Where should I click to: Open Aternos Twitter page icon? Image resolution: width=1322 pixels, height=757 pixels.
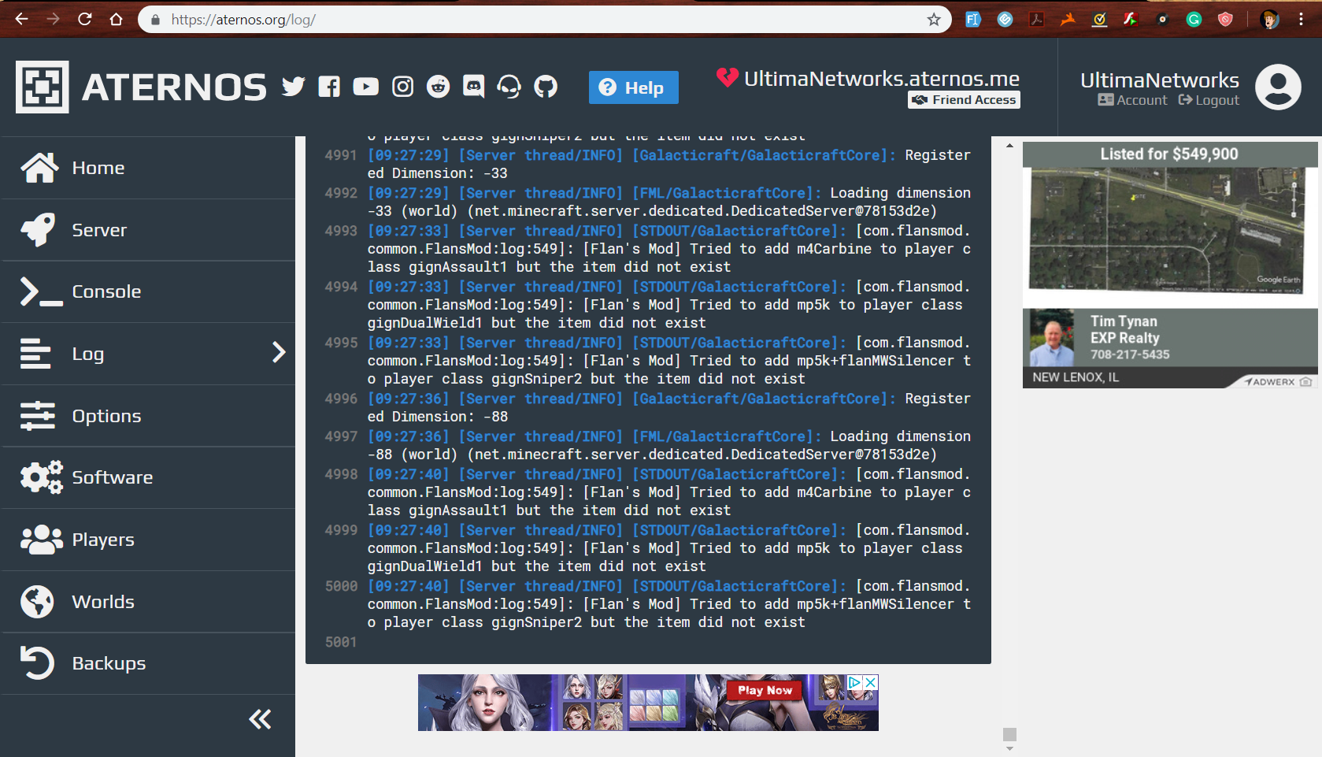coord(293,87)
